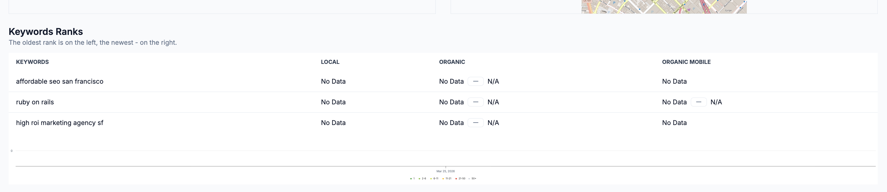Toggle the 2-6 rank legend series
The height and width of the screenshot is (192, 887).
coord(419,179)
